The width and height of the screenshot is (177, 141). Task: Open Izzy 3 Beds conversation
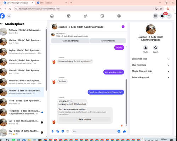pos(22,122)
